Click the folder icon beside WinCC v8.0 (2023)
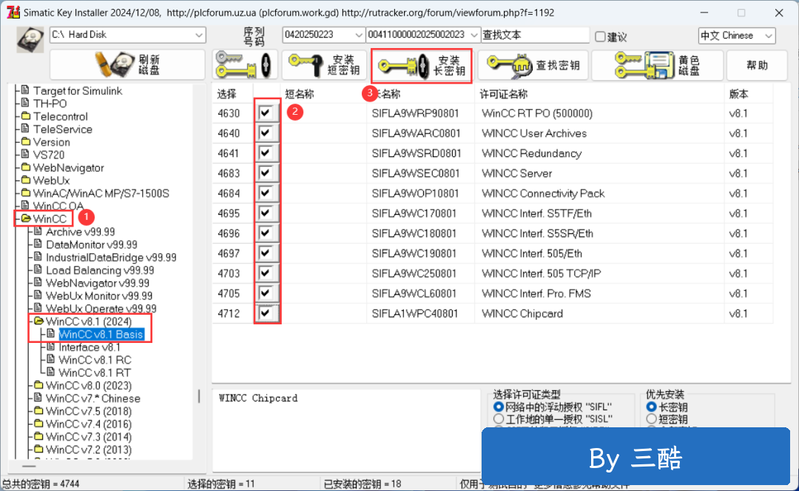 [x=38, y=385]
